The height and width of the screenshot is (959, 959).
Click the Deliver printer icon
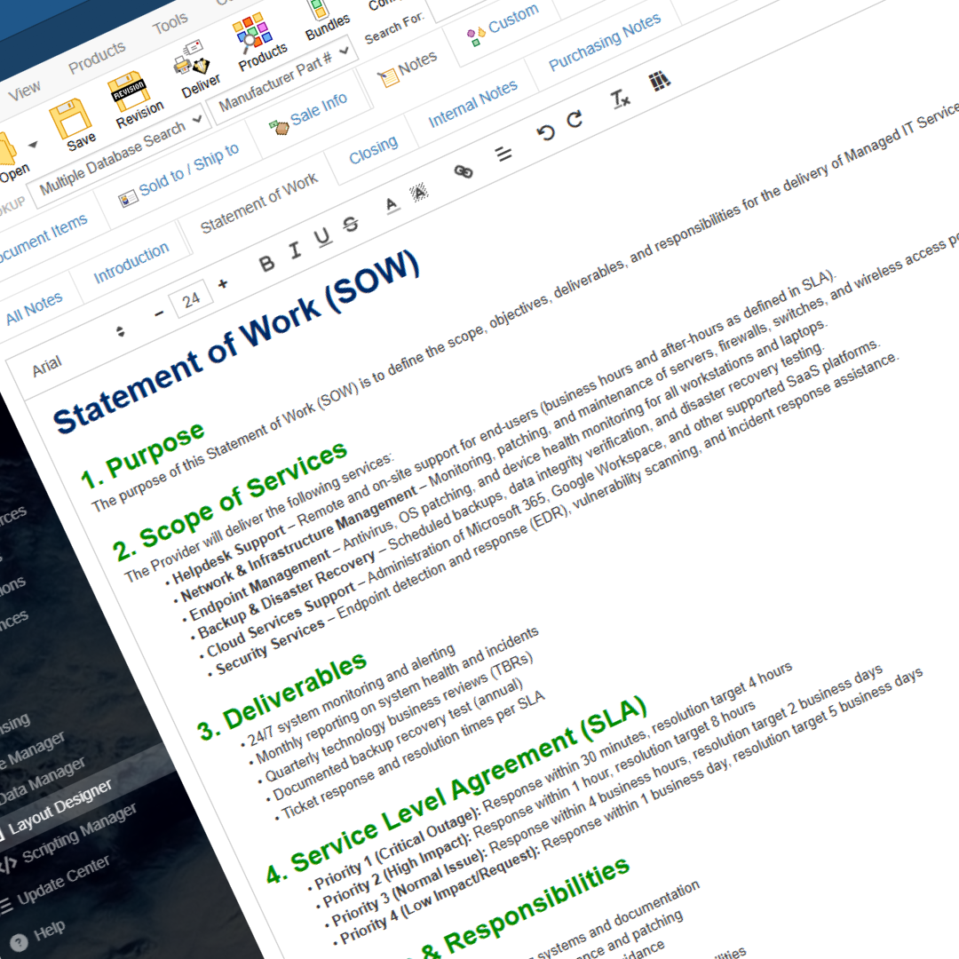pyautogui.click(x=191, y=58)
